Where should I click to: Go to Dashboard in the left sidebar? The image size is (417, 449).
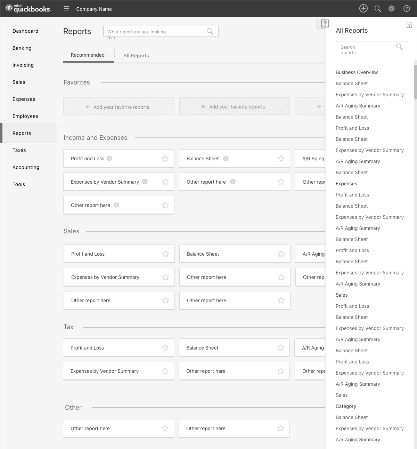pos(25,31)
